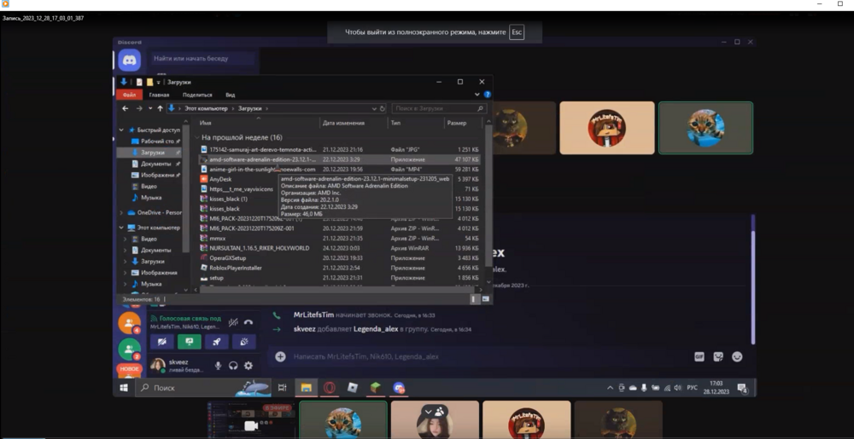Screen dimensions: 854x439
Task: Open Roblox from the taskbar
Action: 353,388
